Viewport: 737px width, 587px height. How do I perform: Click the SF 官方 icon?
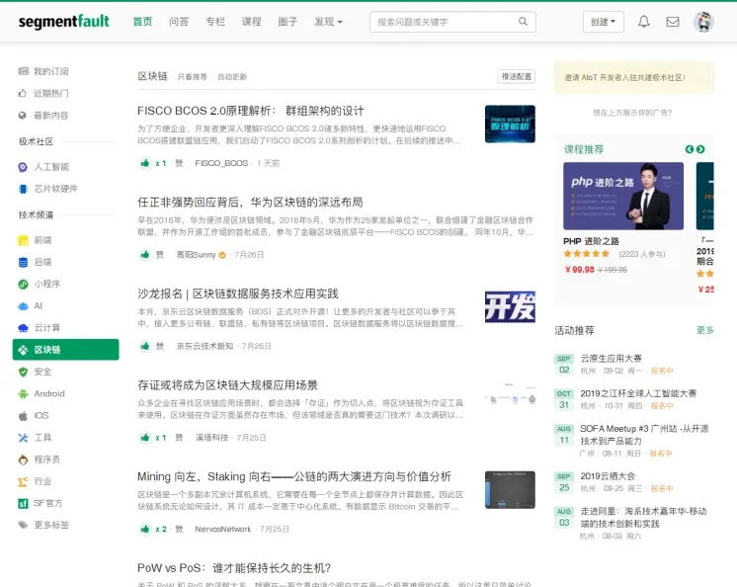(23, 503)
